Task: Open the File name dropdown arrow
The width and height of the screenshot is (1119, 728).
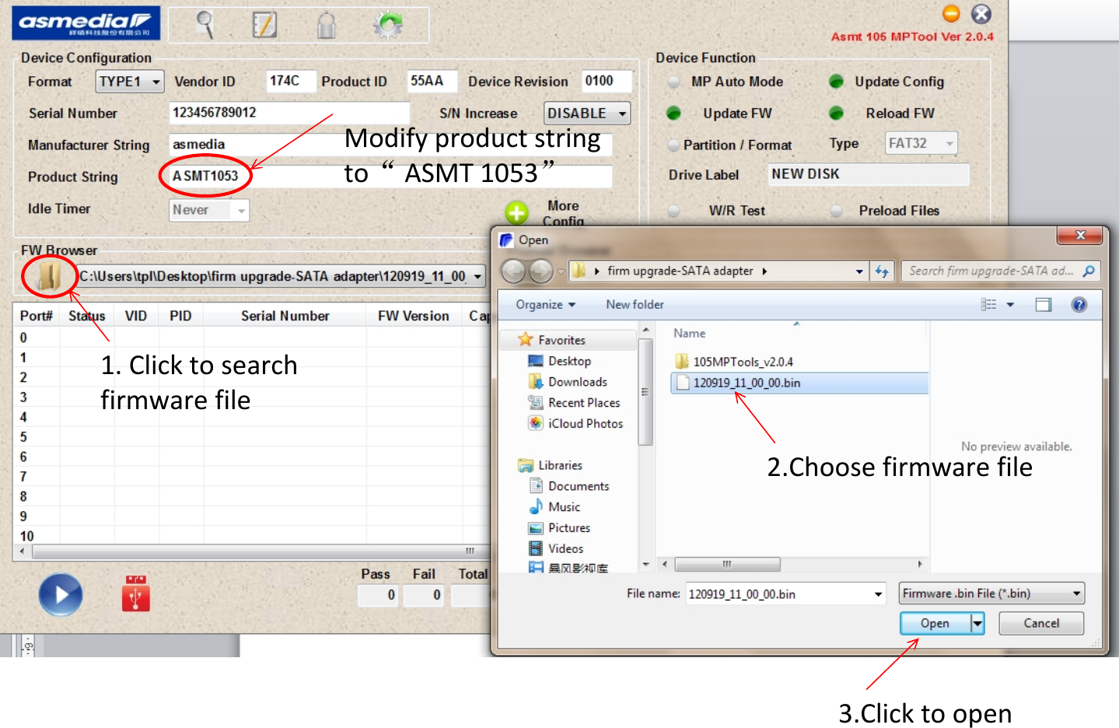Action: tap(878, 594)
